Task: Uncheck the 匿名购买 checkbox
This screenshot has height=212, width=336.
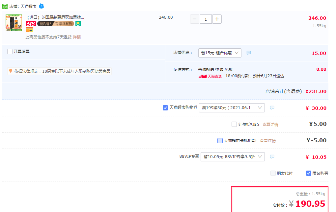Action: pyautogui.click(x=309, y=173)
